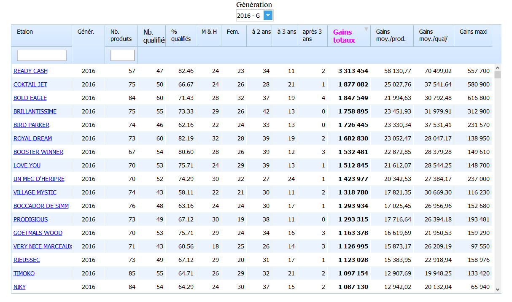Open the BOOSTER WINNER stallion link

coord(38,152)
